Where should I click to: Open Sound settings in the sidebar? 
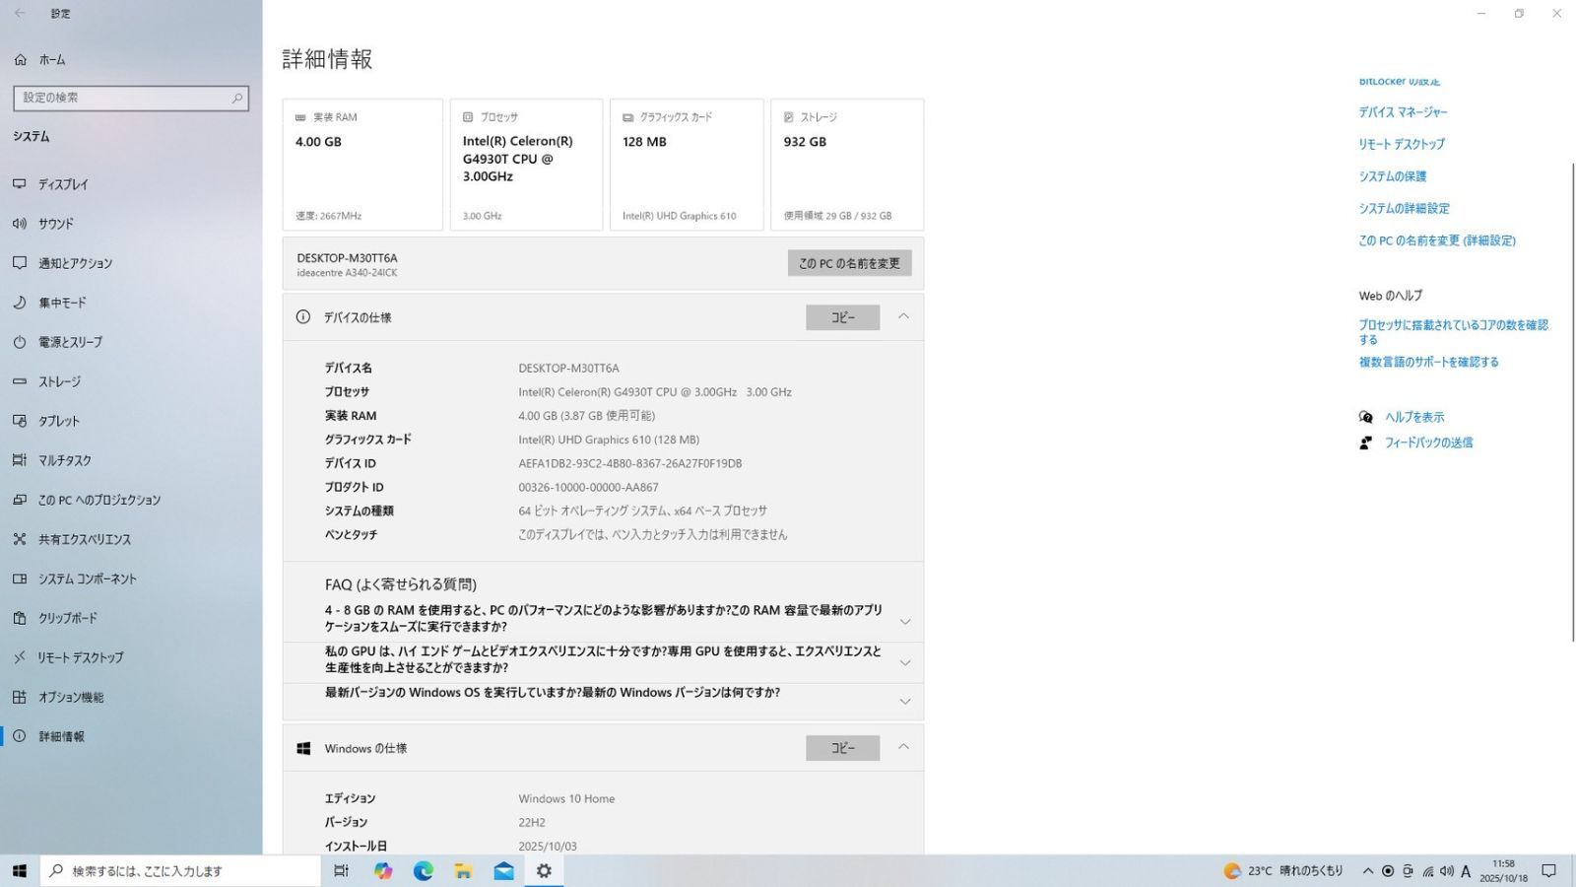point(56,224)
